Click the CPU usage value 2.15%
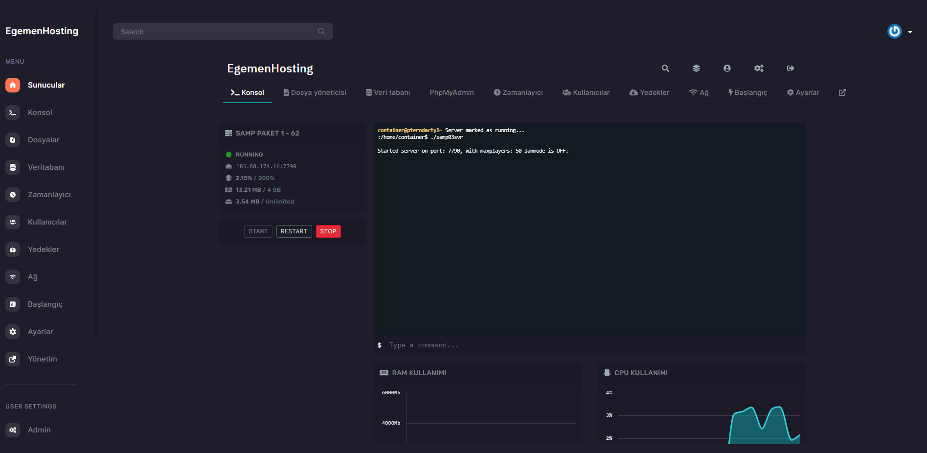 (244, 178)
